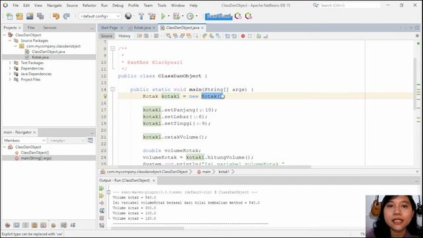The height and width of the screenshot is (238, 423).
Task: Click the Find Previous Occurrence icon
Action: pos(175,36)
